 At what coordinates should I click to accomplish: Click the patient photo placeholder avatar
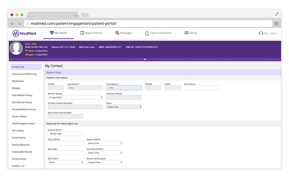click(x=16, y=48)
